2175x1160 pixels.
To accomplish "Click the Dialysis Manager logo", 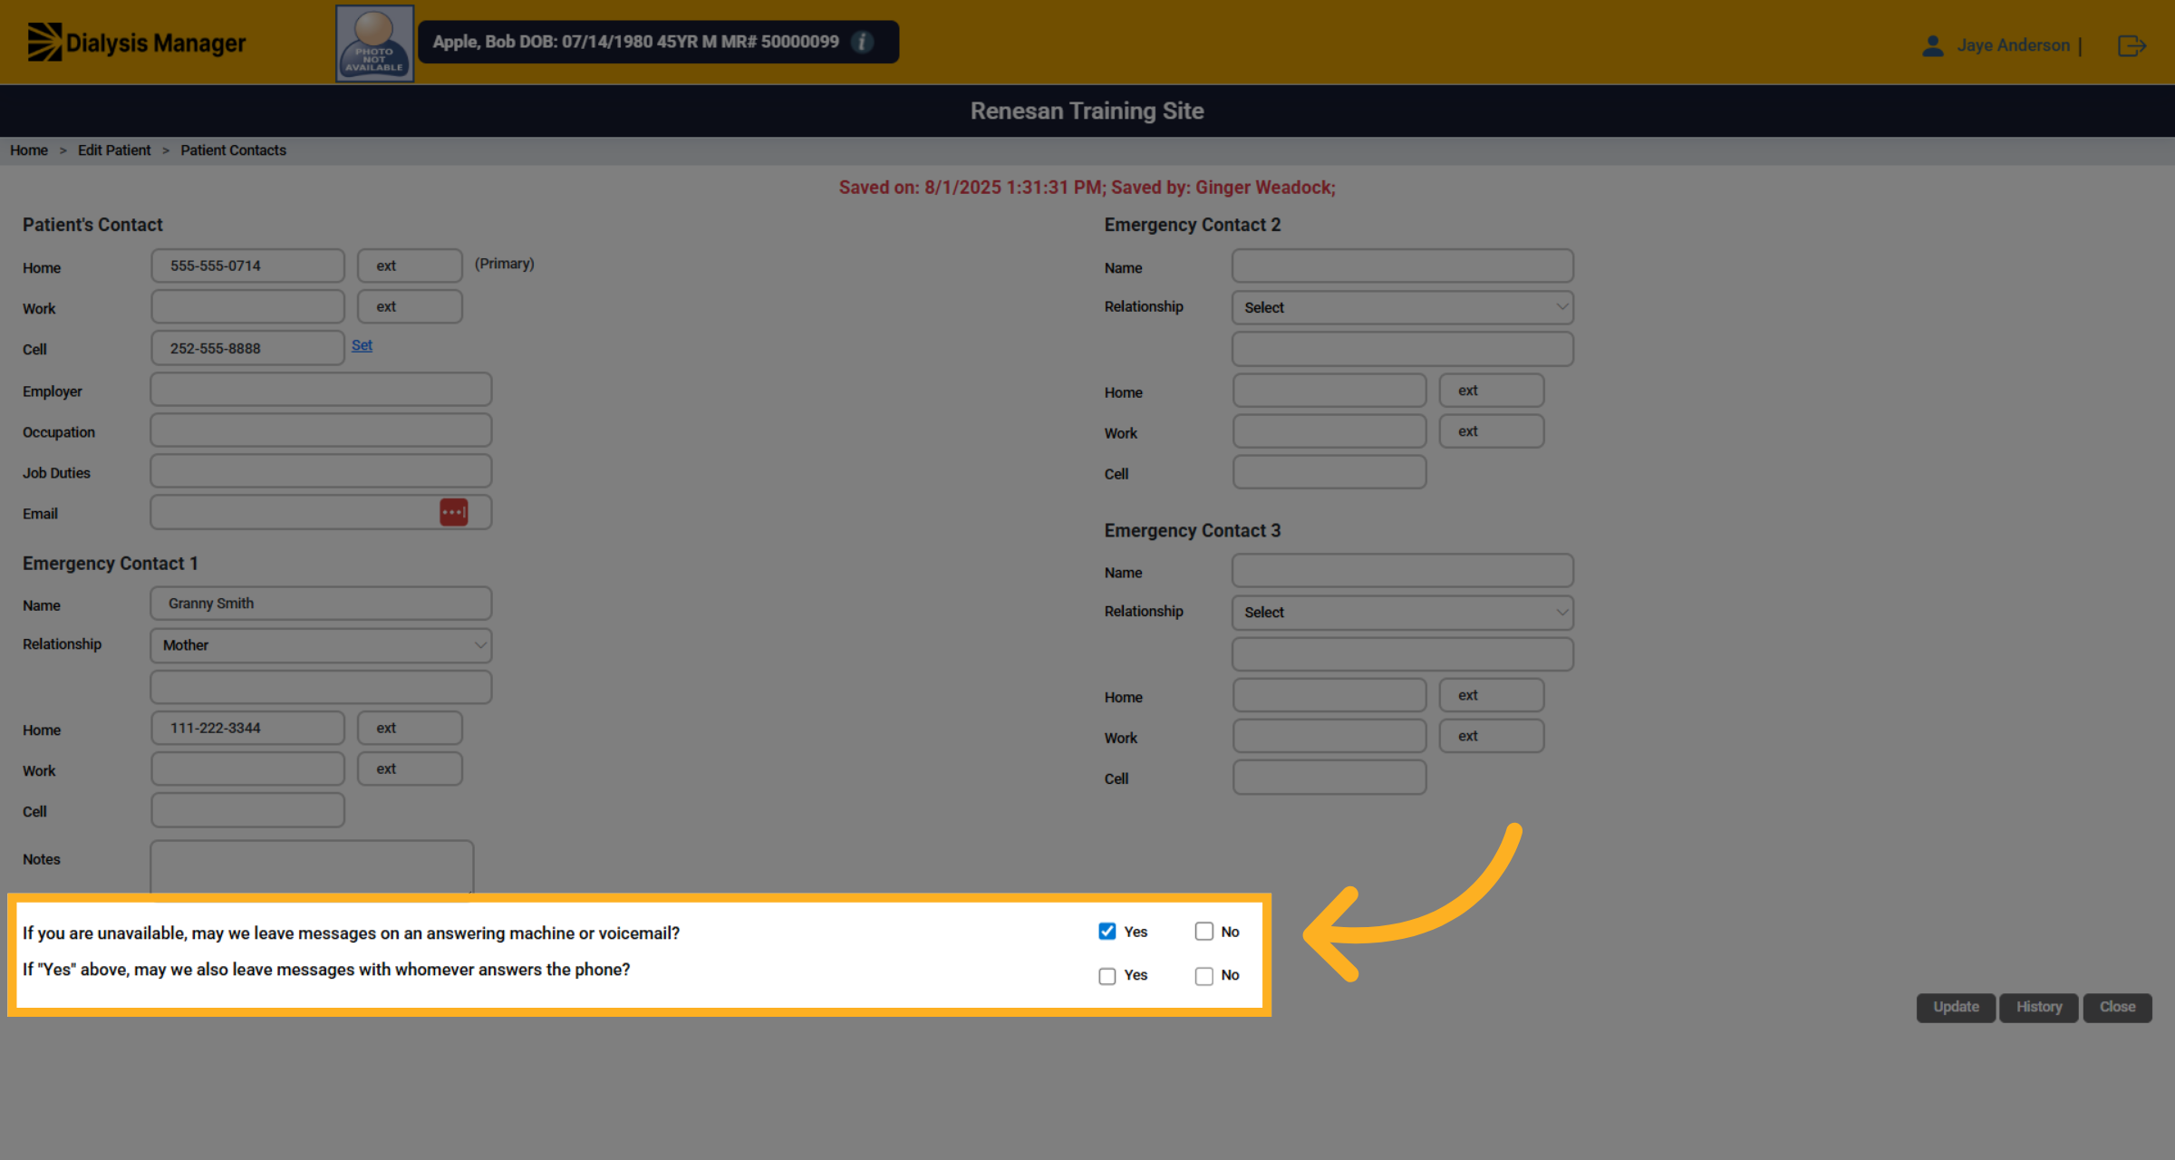I will (136, 43).
